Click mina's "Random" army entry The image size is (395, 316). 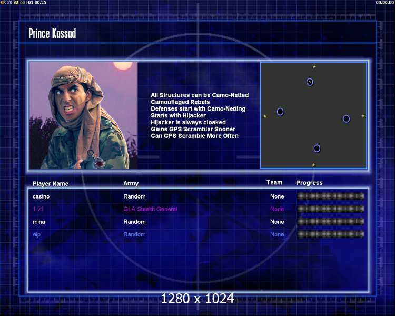[x=134, y=222]
